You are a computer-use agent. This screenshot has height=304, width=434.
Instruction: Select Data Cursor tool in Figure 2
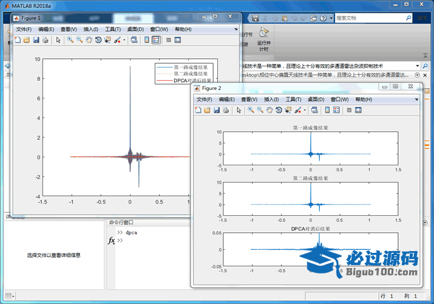click(288, 110)
